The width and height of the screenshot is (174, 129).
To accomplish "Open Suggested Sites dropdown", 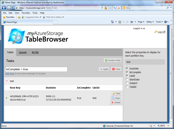I will pos(32,17).
